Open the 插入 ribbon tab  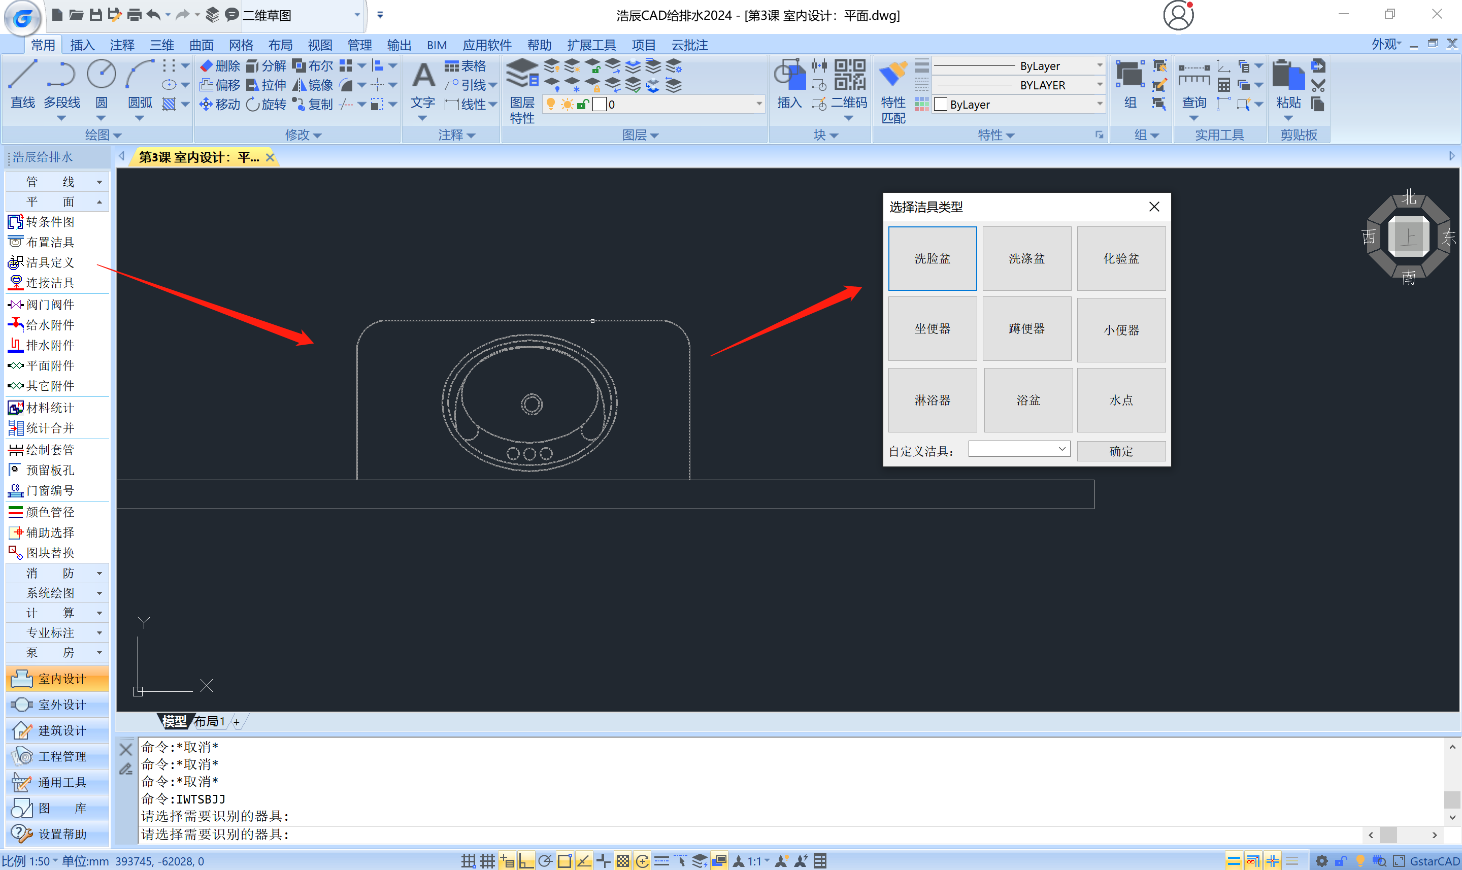[x=82, y=45]
